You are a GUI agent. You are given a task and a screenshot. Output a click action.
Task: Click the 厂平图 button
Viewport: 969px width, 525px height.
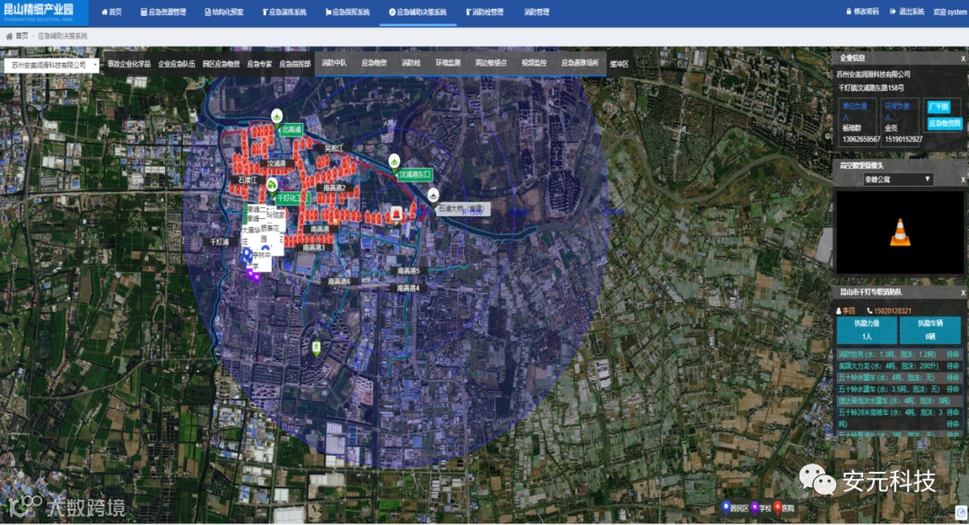pyautogui.click(x=938, y=107)
